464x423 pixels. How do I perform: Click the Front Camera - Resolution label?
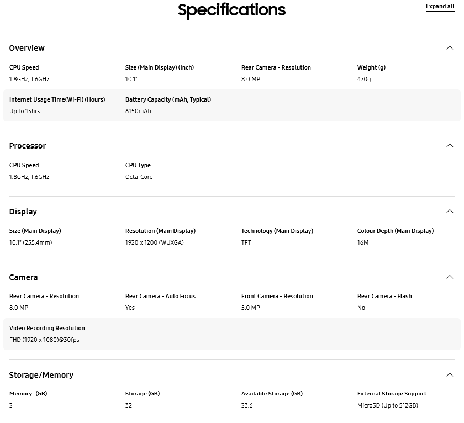coord(277,296)
